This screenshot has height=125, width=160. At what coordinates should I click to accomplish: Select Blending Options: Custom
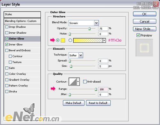coord(22,21)
